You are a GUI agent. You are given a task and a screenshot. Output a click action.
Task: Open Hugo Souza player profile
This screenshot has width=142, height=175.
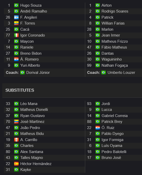tap(31, 5)
